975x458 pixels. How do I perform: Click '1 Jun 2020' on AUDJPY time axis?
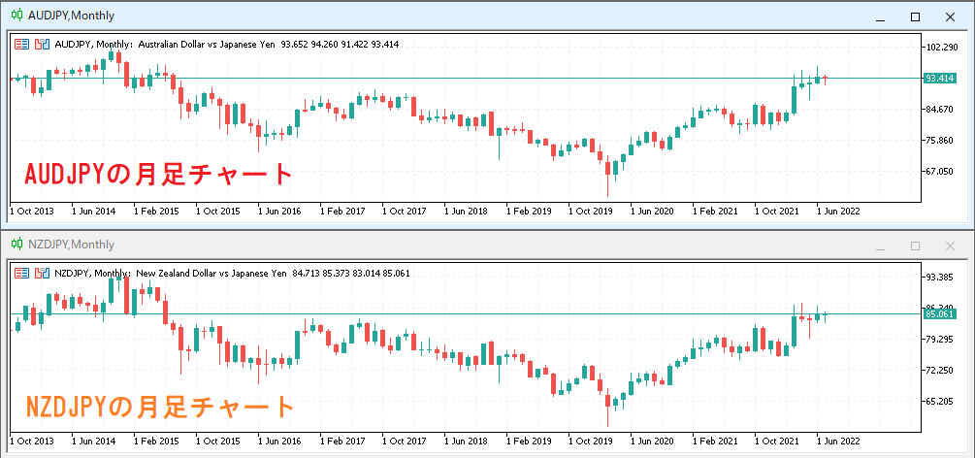[x=652, y=211]
